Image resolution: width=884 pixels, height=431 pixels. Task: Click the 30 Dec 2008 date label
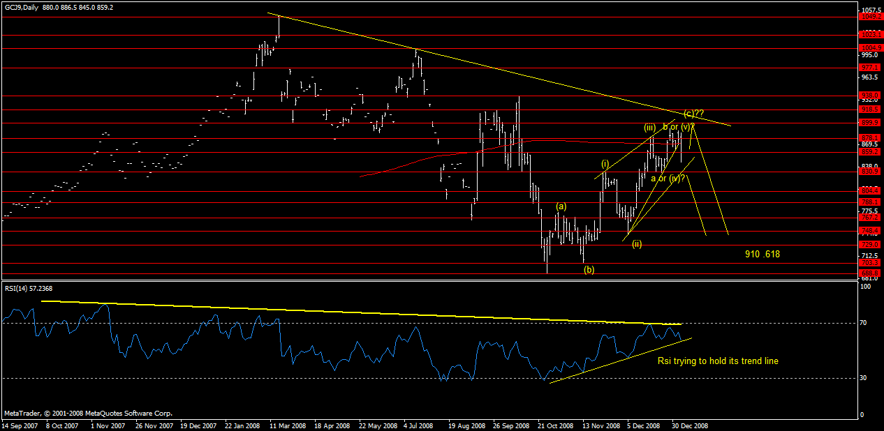point(689,424)
